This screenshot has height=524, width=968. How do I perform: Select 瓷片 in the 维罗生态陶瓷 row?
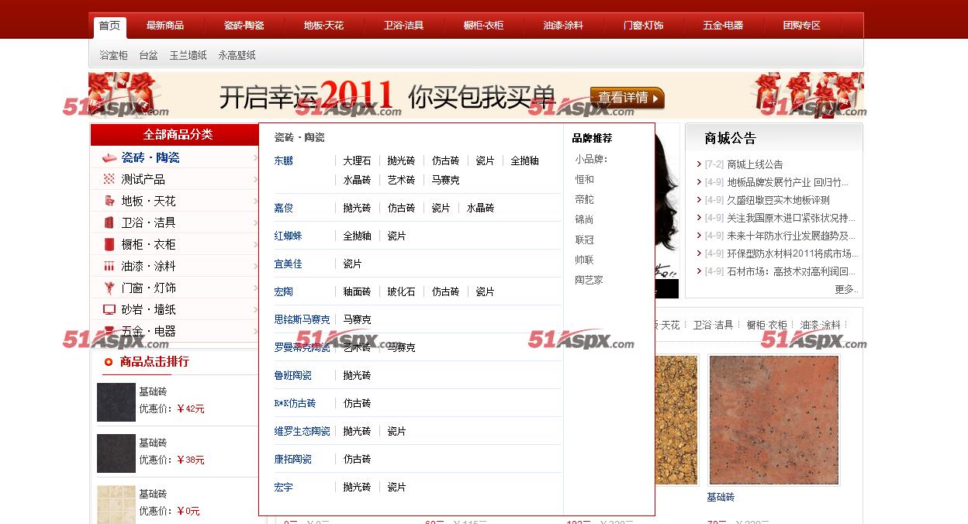[x=397, y=431]
